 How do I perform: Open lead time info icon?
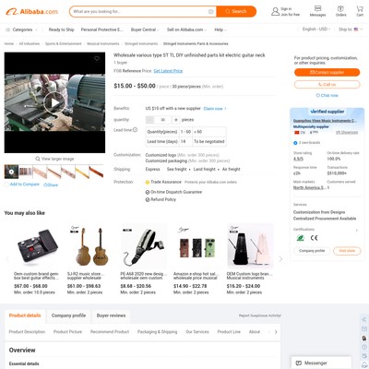click(x=135, y=130)
